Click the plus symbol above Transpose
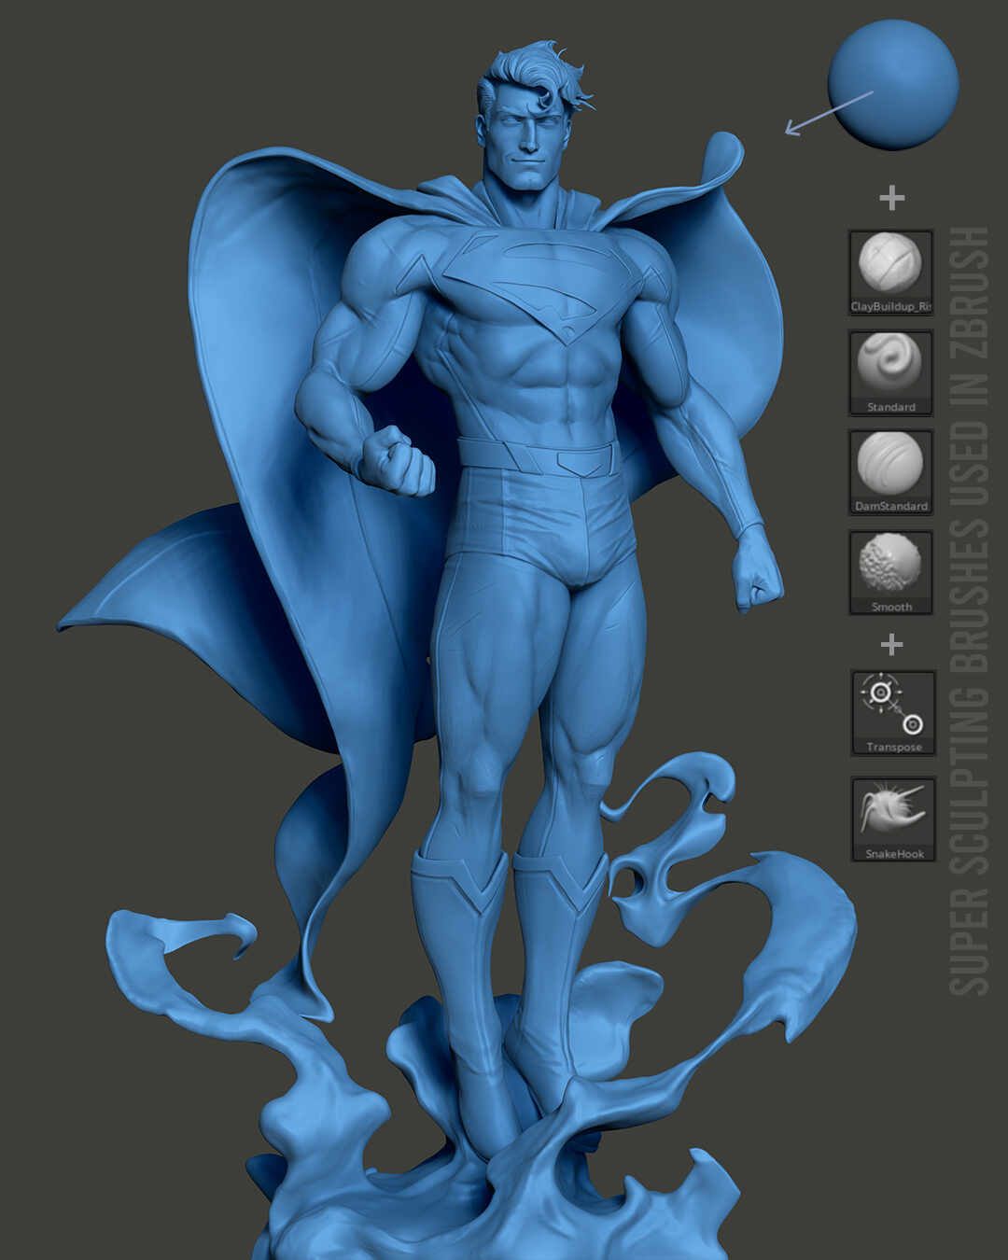 [892, 642]
